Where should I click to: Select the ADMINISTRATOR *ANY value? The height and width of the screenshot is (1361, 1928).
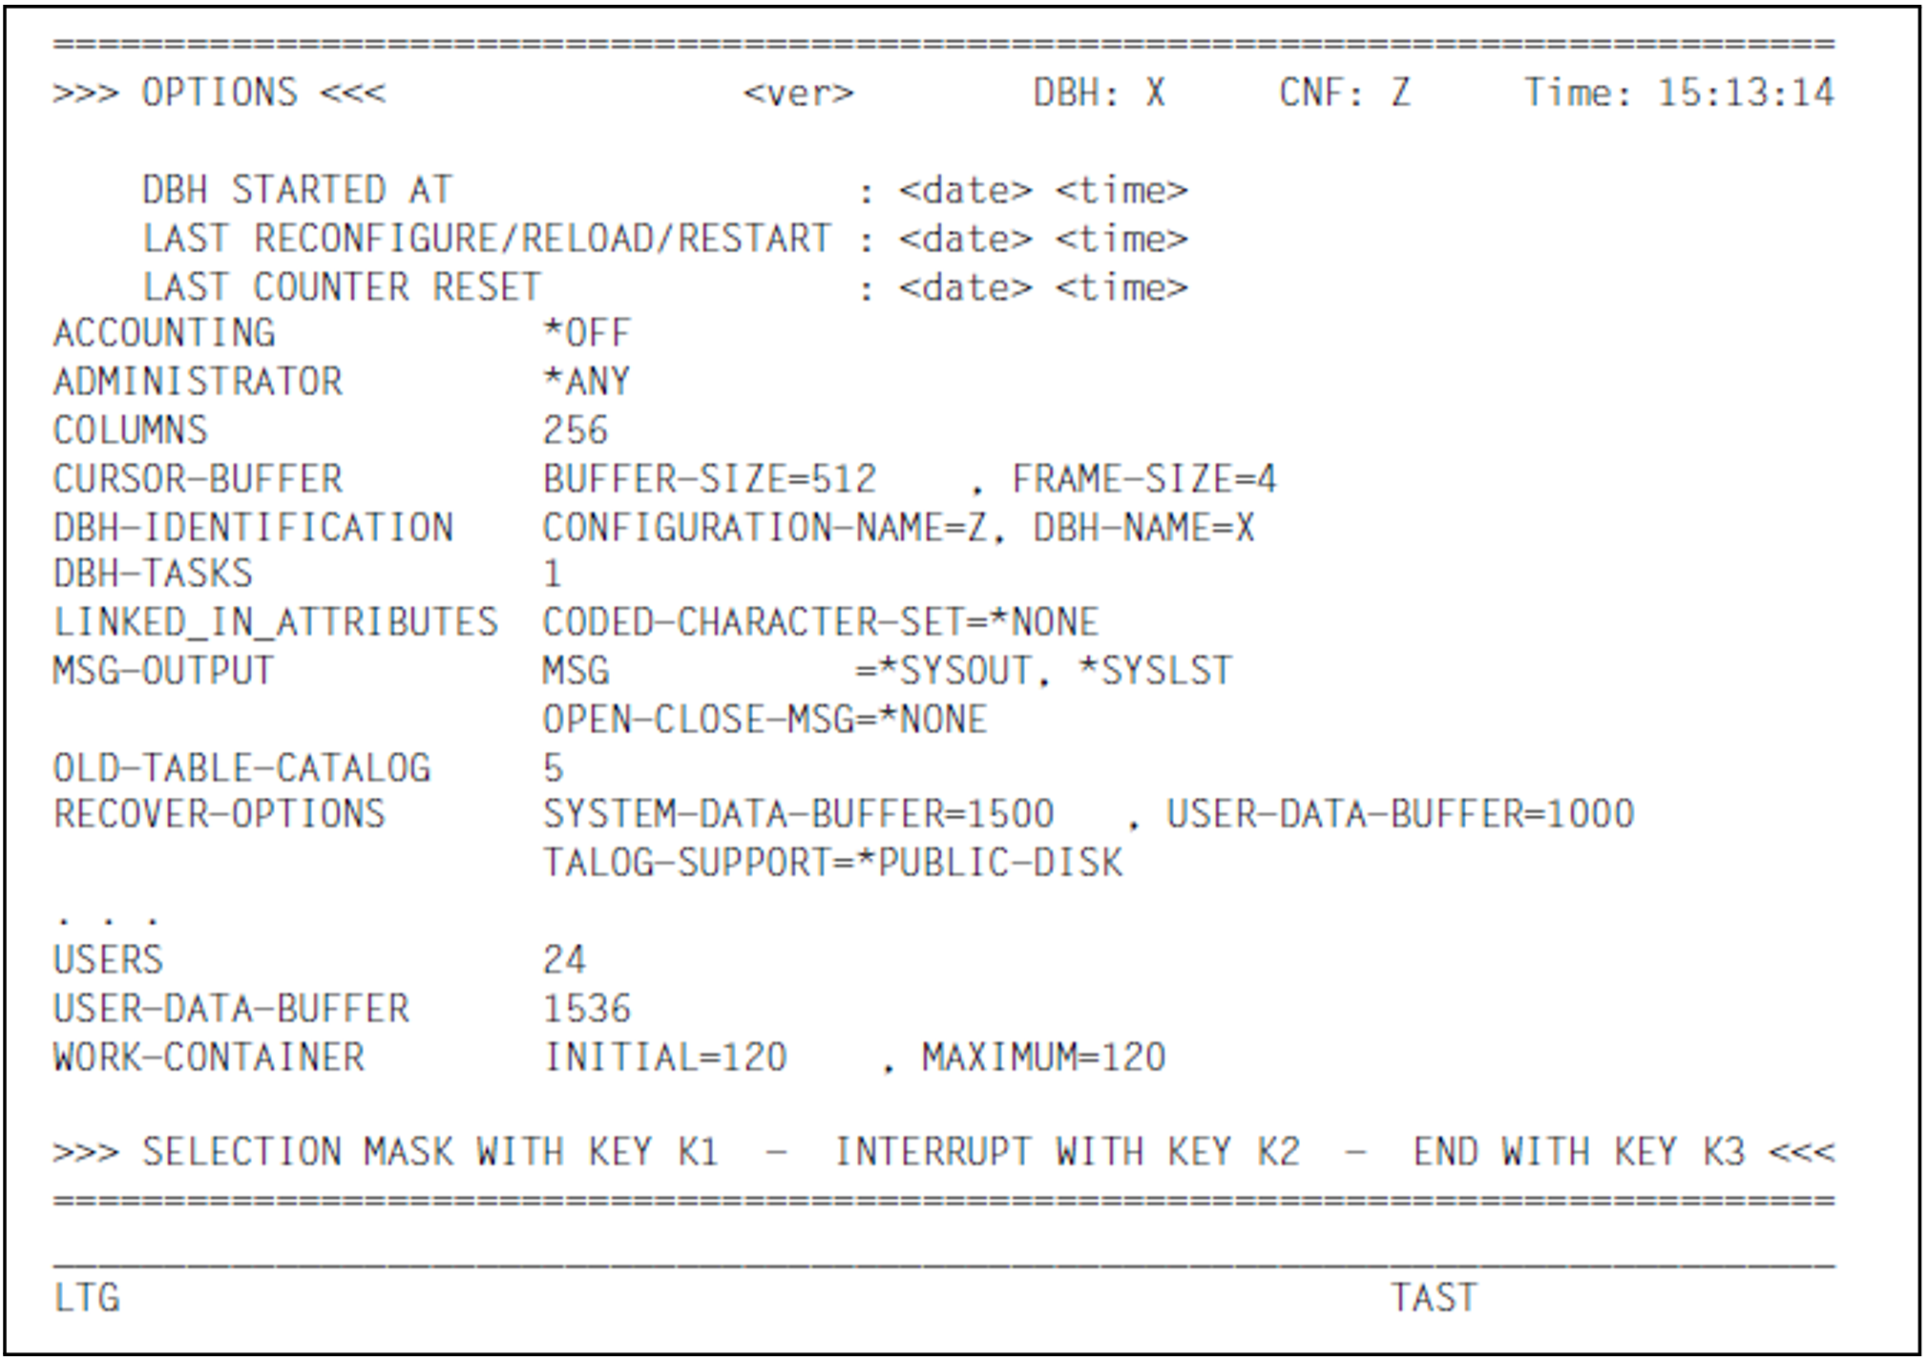tap(586, 382)
